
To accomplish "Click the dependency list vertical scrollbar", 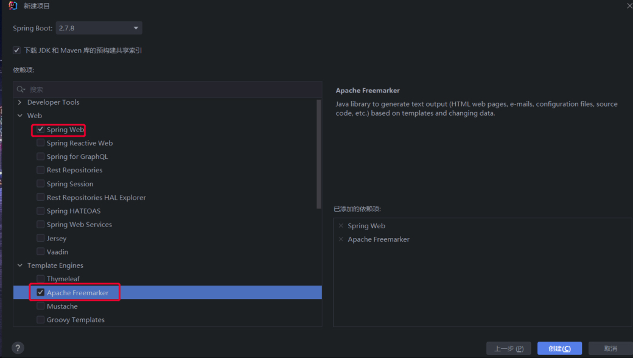I will pyautogui.click(x=319, y=154).
